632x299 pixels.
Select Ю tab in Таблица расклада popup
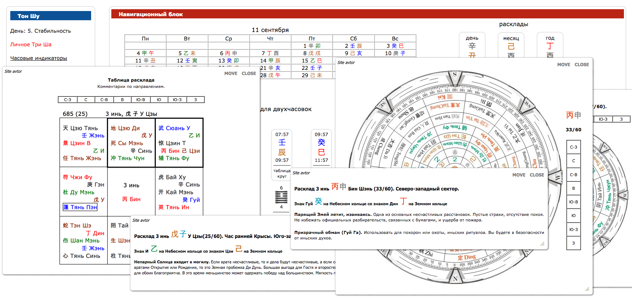point(159,100)
